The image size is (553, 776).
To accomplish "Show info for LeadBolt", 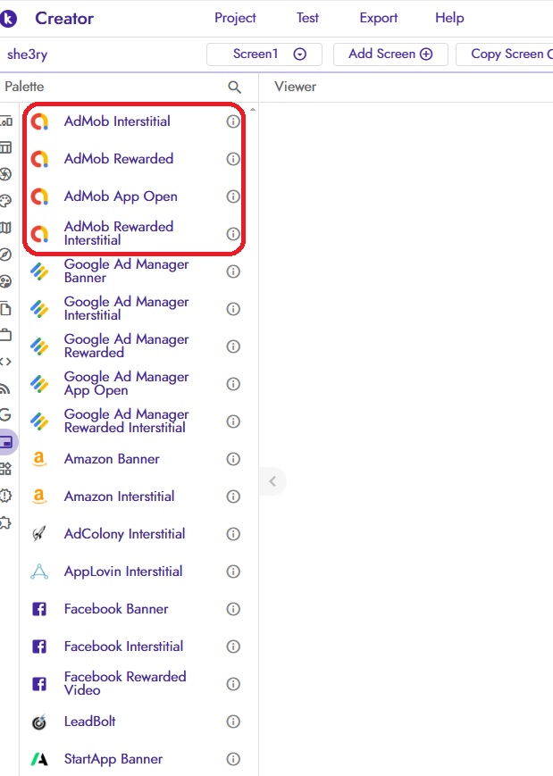I will pos(232,722).
